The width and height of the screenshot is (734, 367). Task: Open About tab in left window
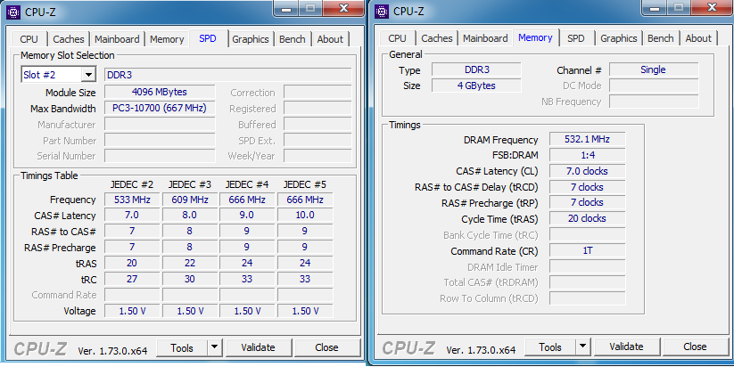tap(330, 39)
